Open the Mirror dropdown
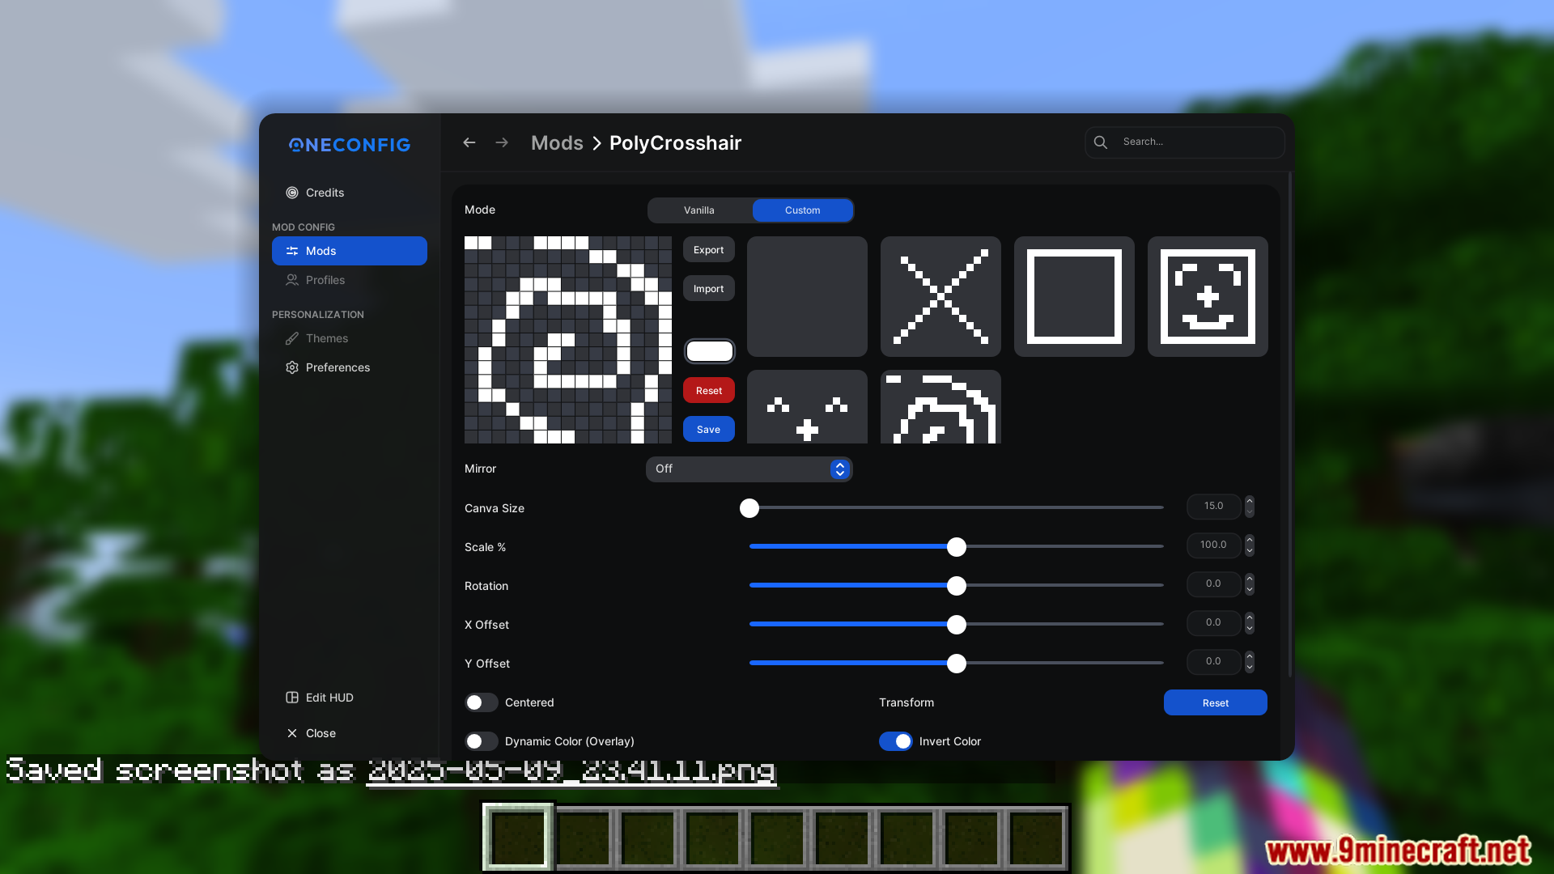 tap(749, 469)
